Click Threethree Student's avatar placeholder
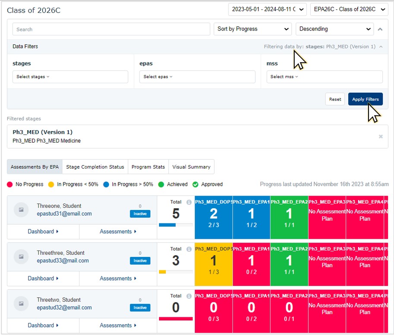The width and height of the screenshot is (394, 335). (21, 257)
